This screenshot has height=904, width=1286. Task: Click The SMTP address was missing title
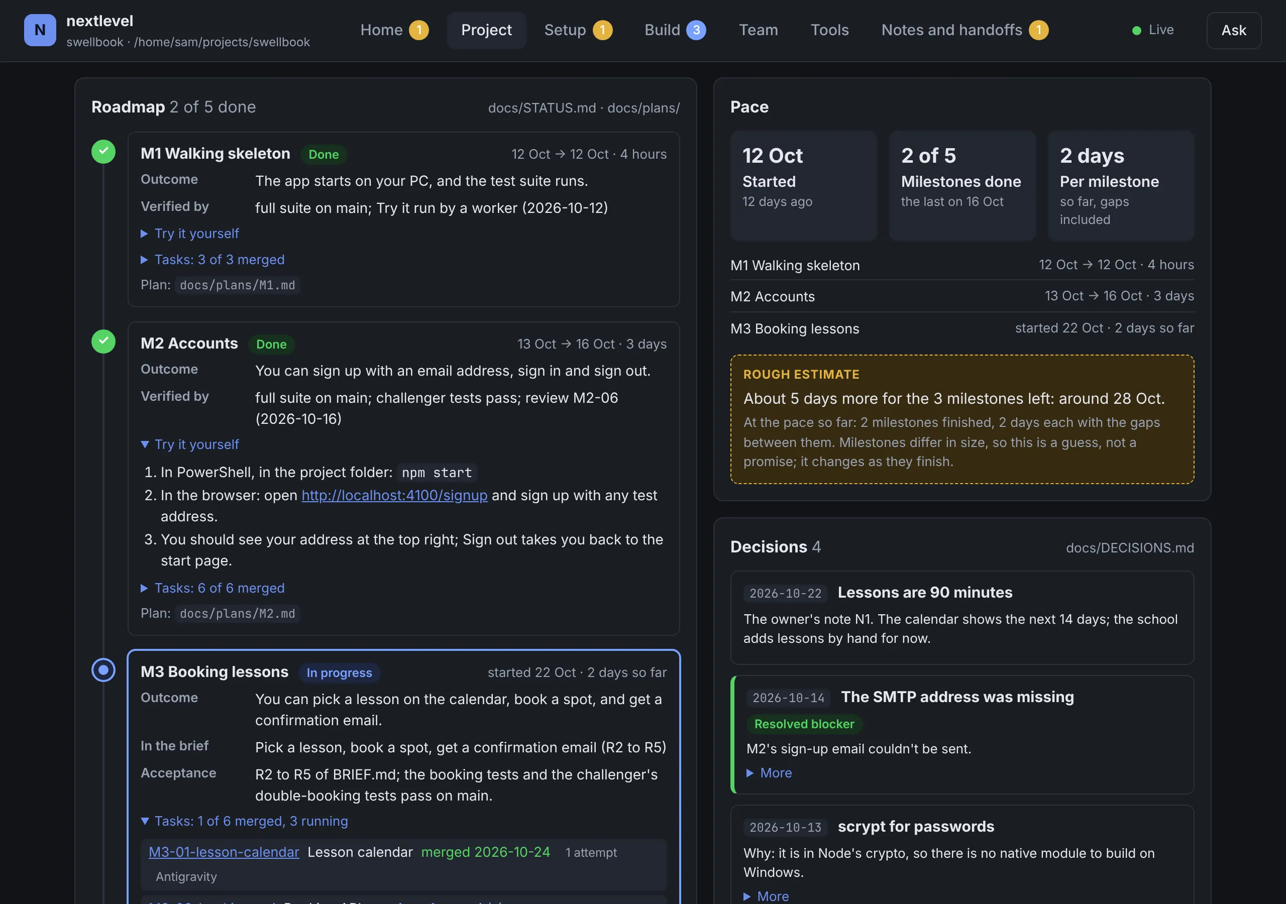957,697
